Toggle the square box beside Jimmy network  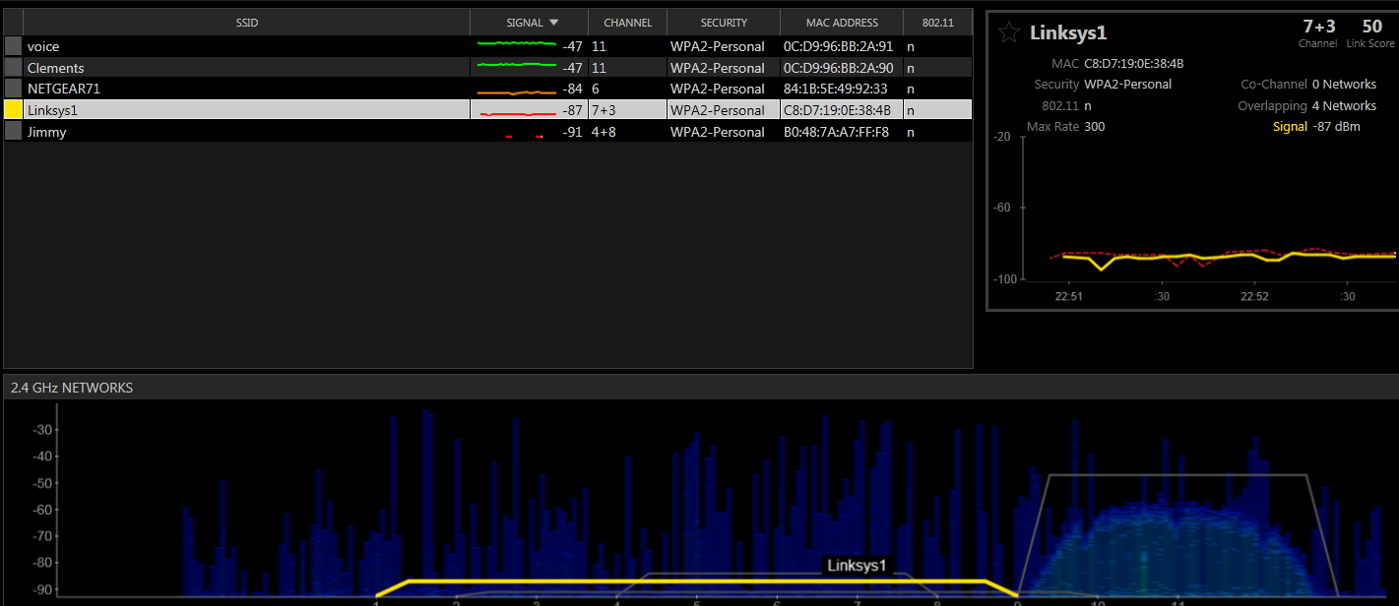pyautogui.click(x=13, y=132)
